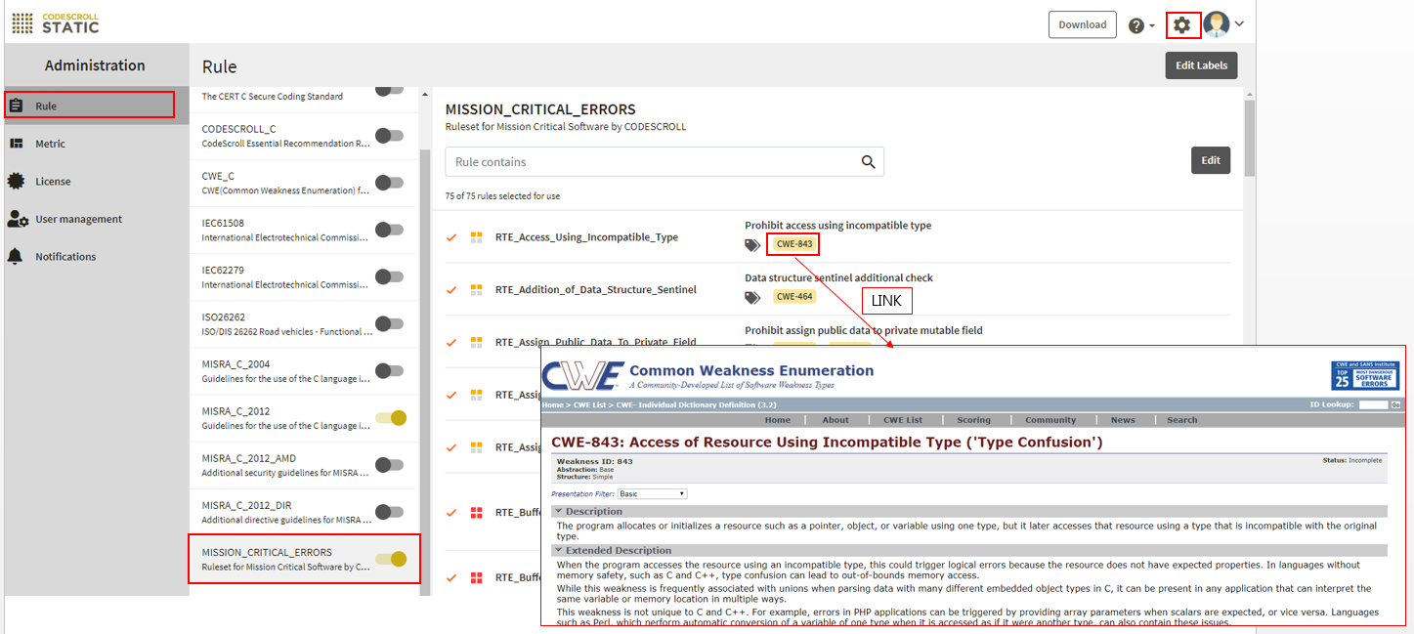Viewport: 1414px width, 634px height.
Task: Click severity icon for RTE_Access_Using_Incompatible_Type
Action: (x=477, y=237)
